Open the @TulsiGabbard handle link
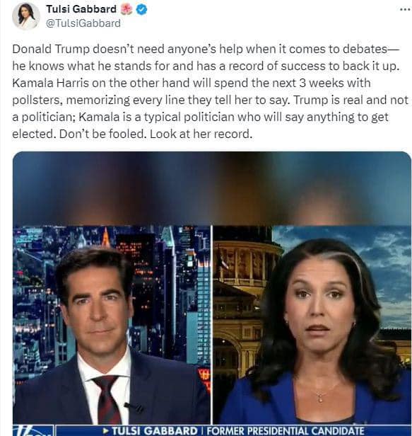This screenshot has height=436, width=412. [83, 23]
